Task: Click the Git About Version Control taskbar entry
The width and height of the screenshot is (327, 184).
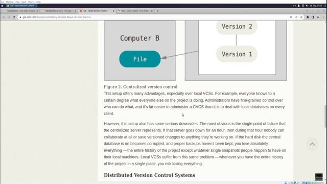Action: tap(21, 6)
